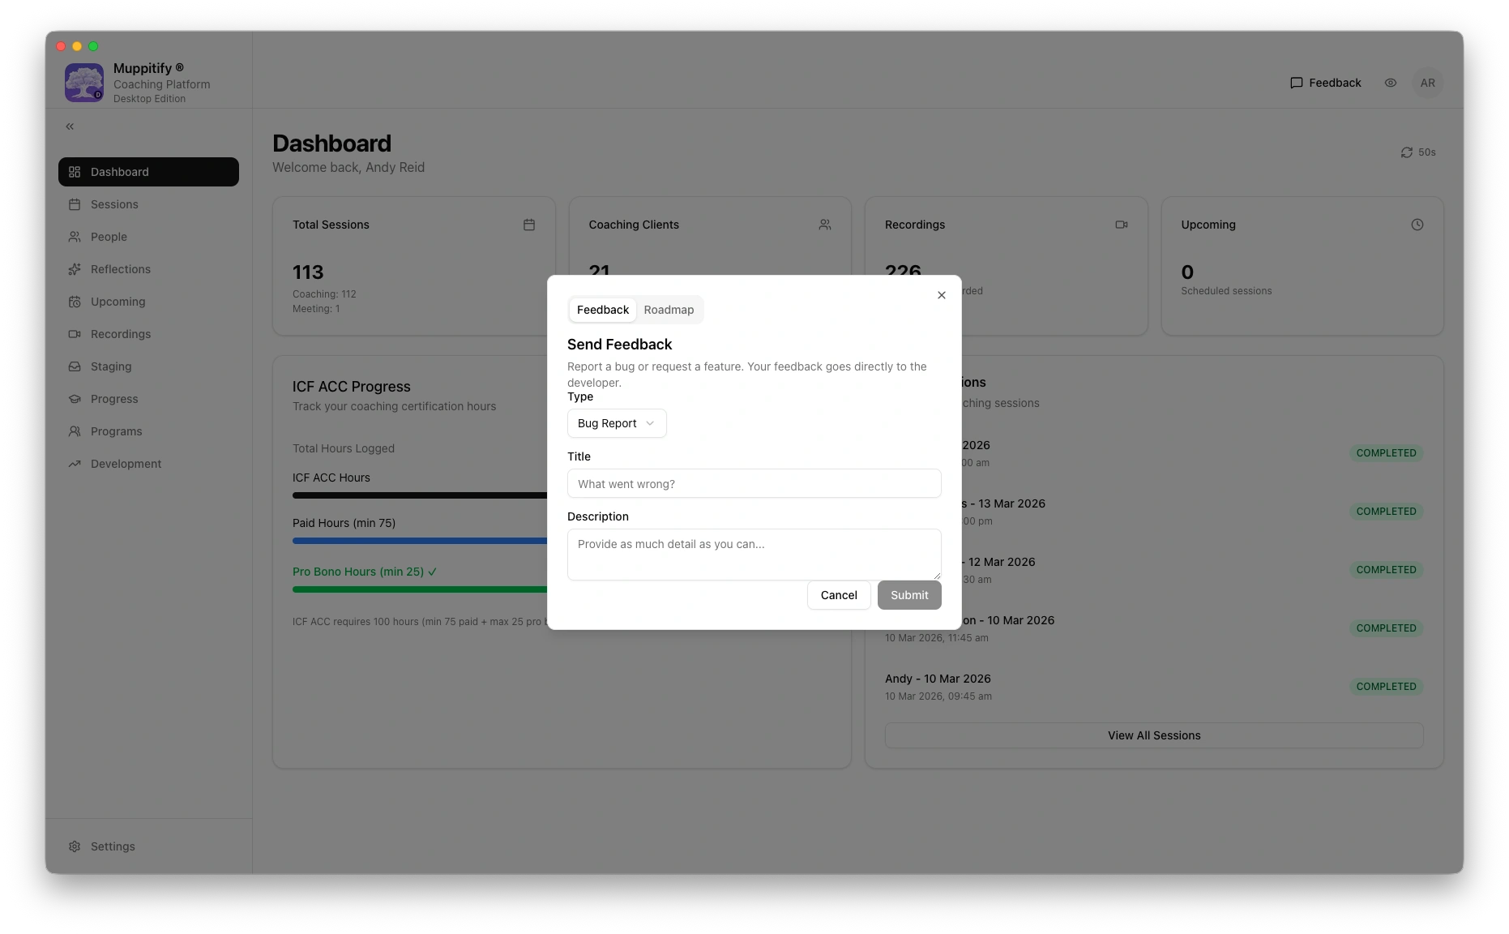Select the Reflections icon in the sidebar
1509x934 pixels.
coord(75,269)
